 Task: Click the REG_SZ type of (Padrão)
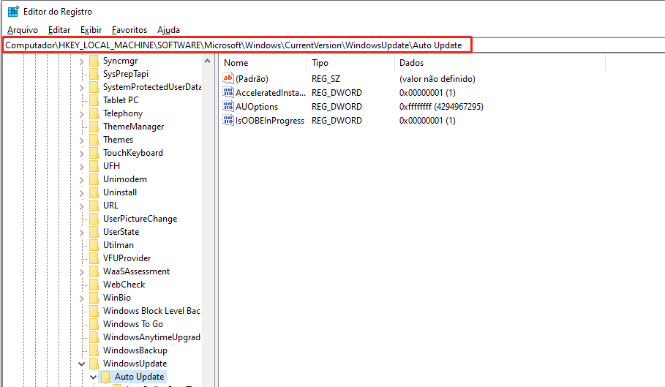click(x=326, y=79)
